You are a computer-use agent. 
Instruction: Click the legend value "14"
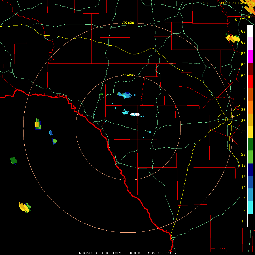point(243,177)
